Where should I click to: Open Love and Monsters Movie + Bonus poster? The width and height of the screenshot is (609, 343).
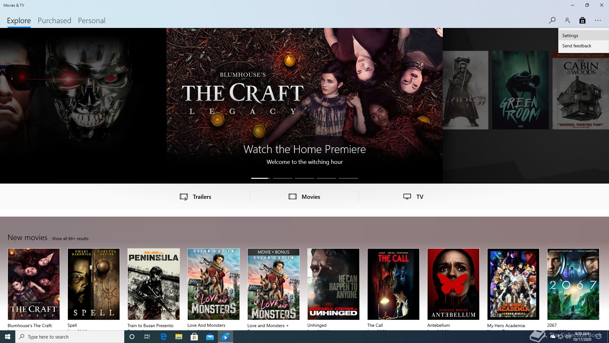pos(273,284)
